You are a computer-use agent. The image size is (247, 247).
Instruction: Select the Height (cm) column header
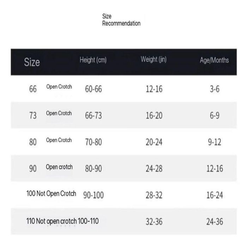click(x=93, y=60)
